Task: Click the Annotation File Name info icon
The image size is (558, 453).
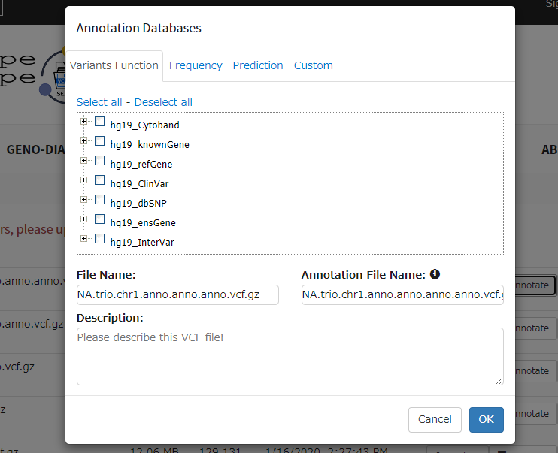Action: click(x=435, y=275)
